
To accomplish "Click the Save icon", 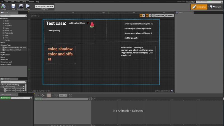I will 13,6.
